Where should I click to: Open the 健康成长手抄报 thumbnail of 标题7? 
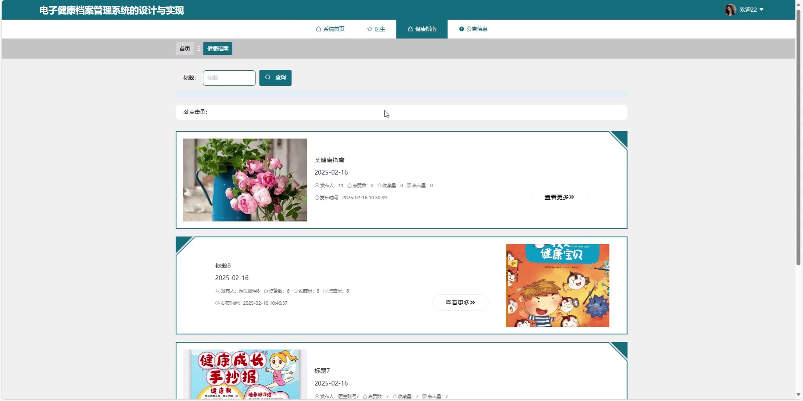[245, 375]
